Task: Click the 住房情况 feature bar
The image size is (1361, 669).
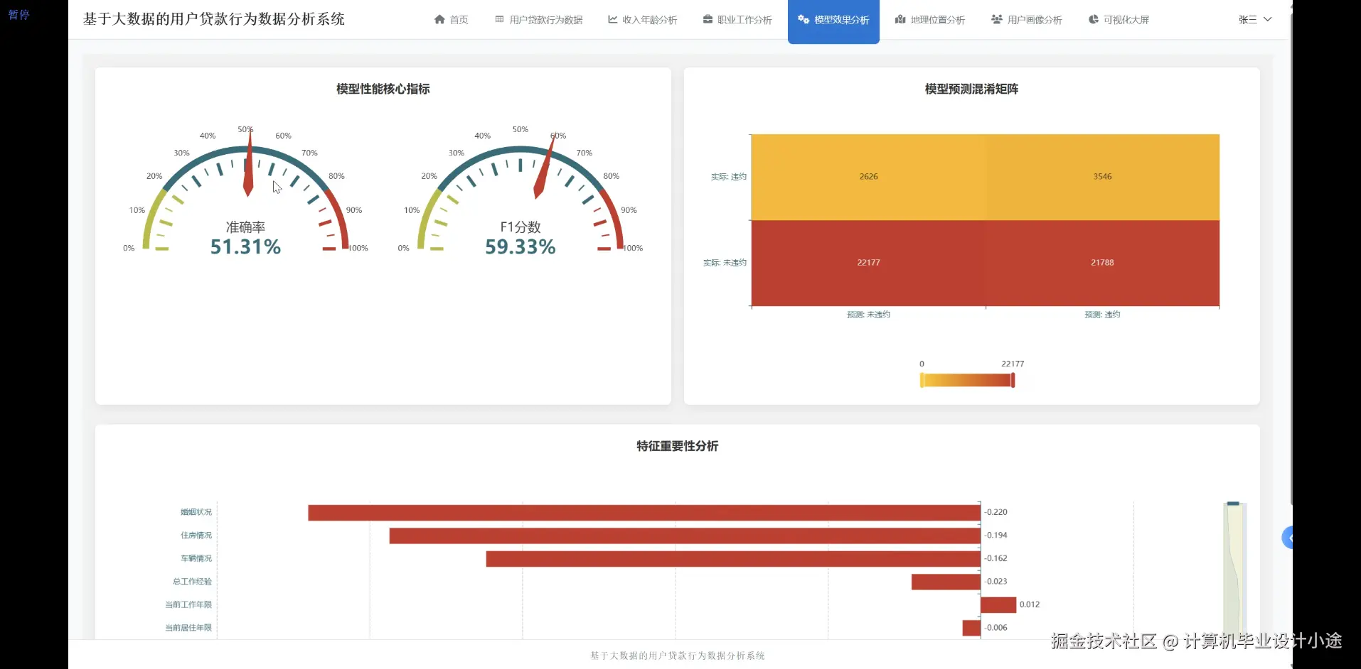Action: point(685,535)
